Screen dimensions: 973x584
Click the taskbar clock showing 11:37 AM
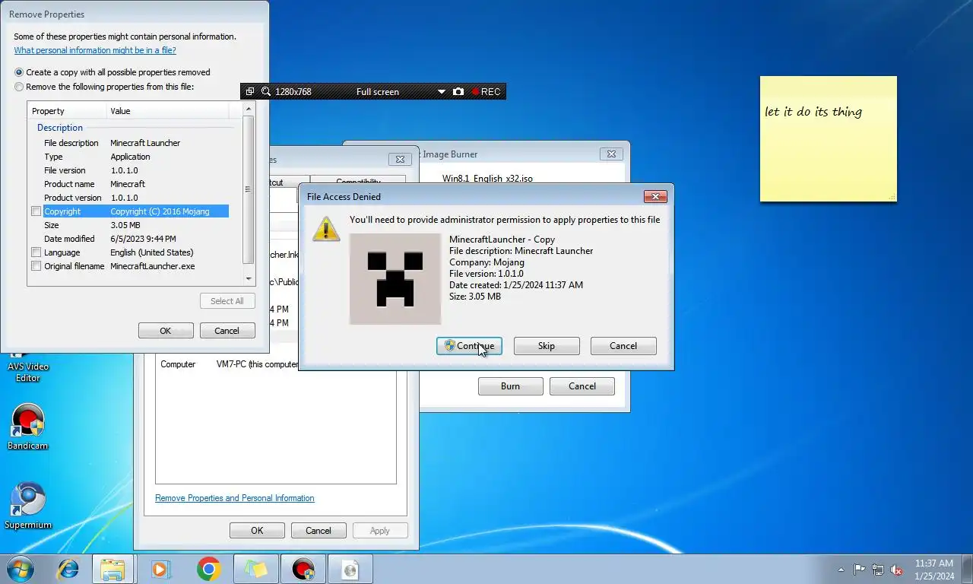(934, 570)
